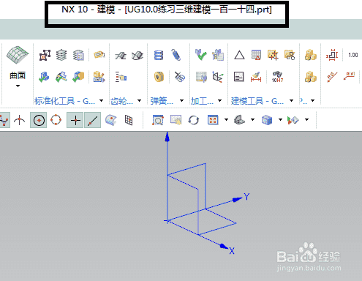Screen dimensions: 362x281
Task: Click the brush dimension cleanup icon
Action: [x=256, y=77]
